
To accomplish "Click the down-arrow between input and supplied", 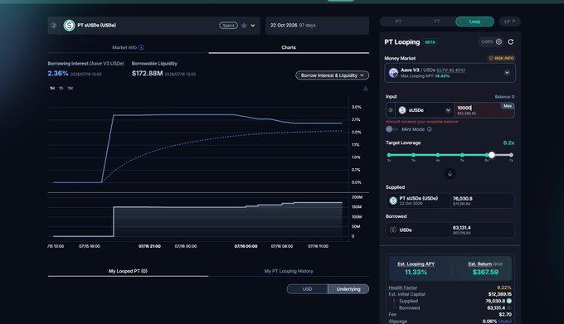I will (x=450, y=173).
